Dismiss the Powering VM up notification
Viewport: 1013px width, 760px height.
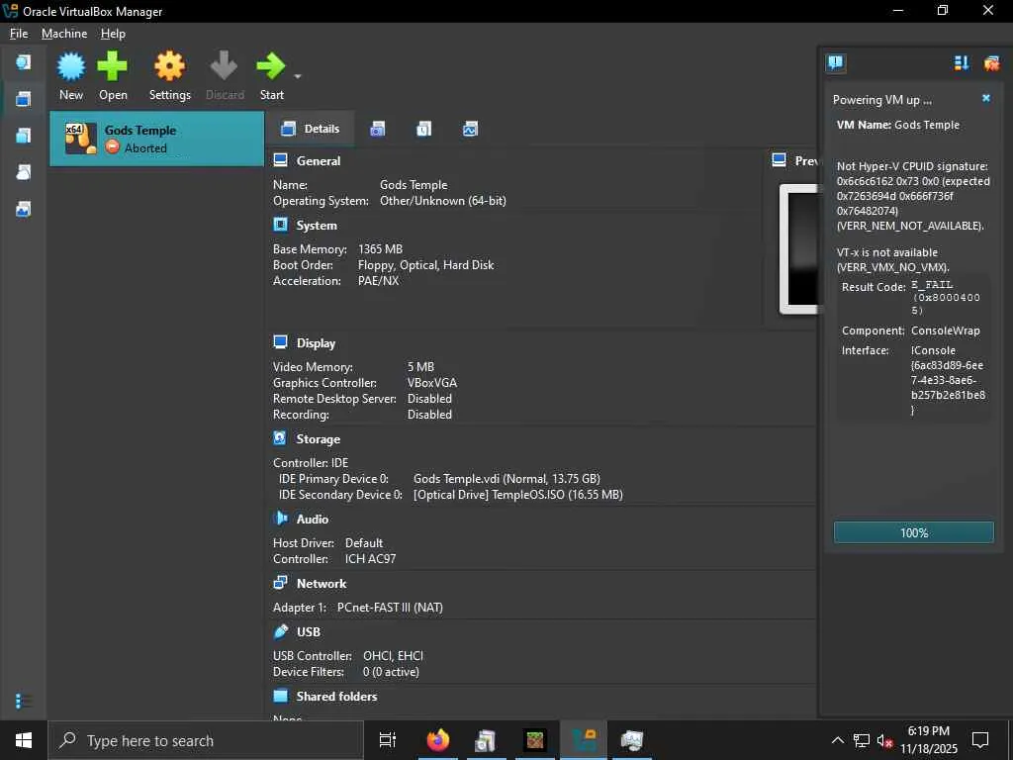pos(986,98)
